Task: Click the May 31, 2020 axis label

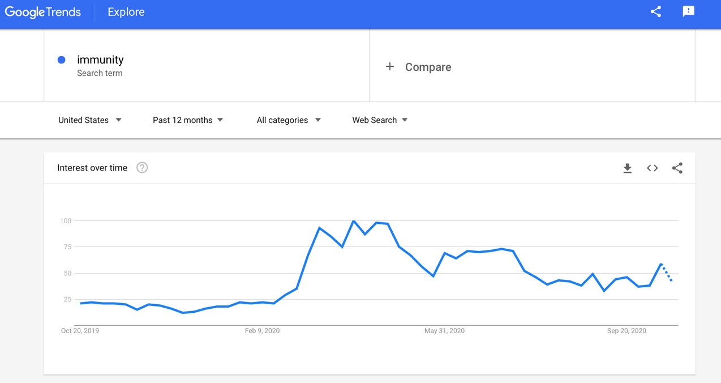Action: pyautogui.click(x=444, y=331)
